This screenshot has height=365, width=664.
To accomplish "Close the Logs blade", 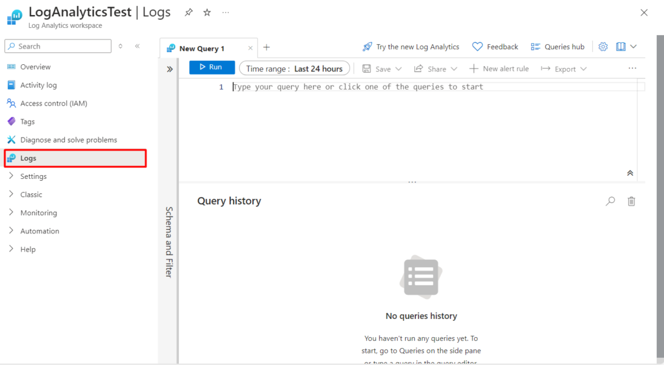I will click(x=644, y=13).
